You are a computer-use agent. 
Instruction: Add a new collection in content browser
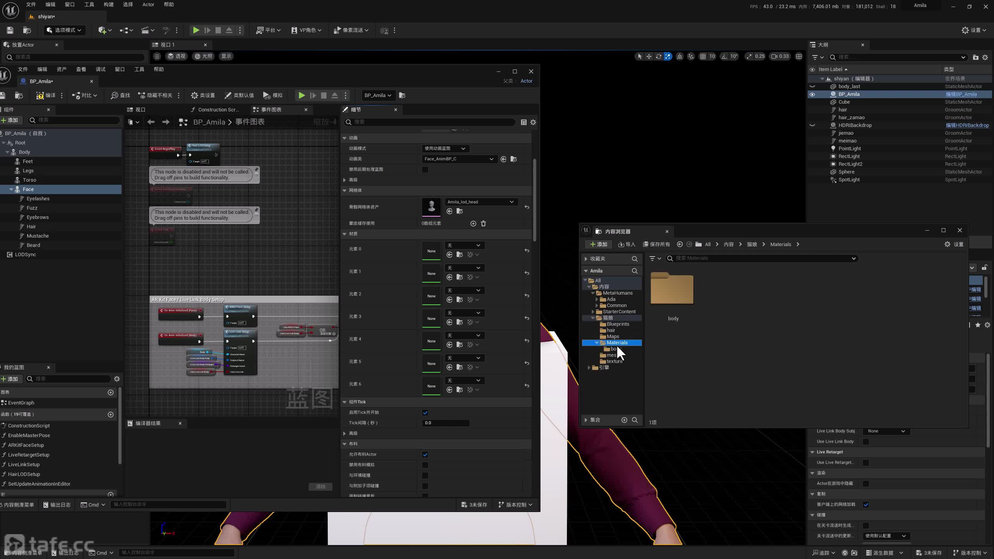pos(624,420)
